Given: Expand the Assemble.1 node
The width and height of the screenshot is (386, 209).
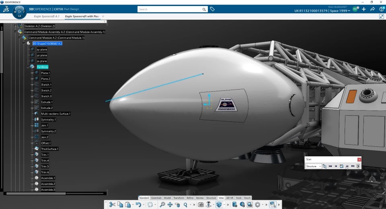Looking at the screenshot, I should [x=32, y=178].
